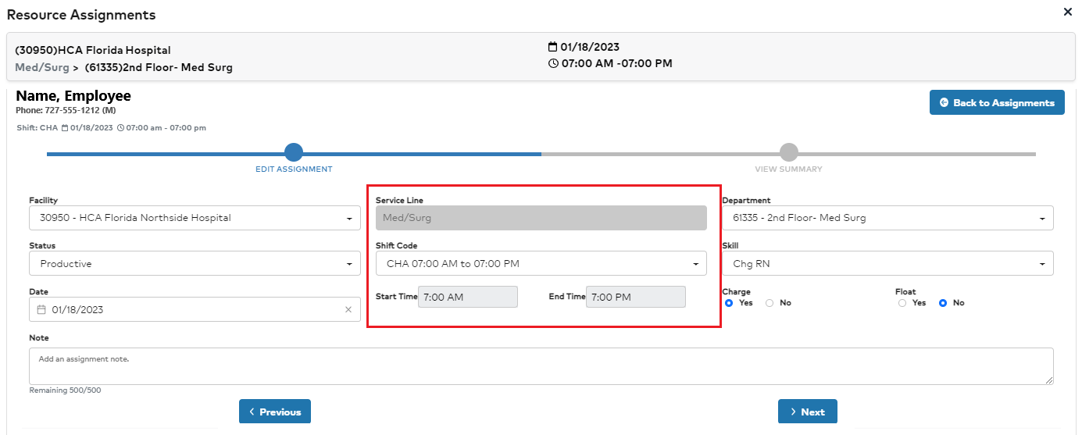The height and width of the screenshot is (435, 1082).
Task: Select Yes for Charge
Action: pos(729,303)
